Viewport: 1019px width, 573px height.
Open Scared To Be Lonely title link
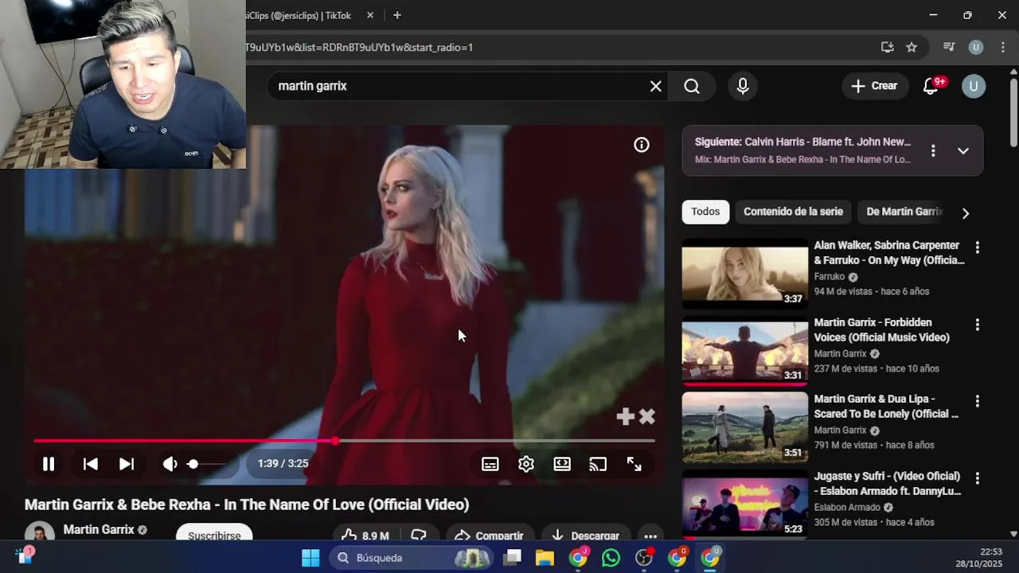point(886,406)
